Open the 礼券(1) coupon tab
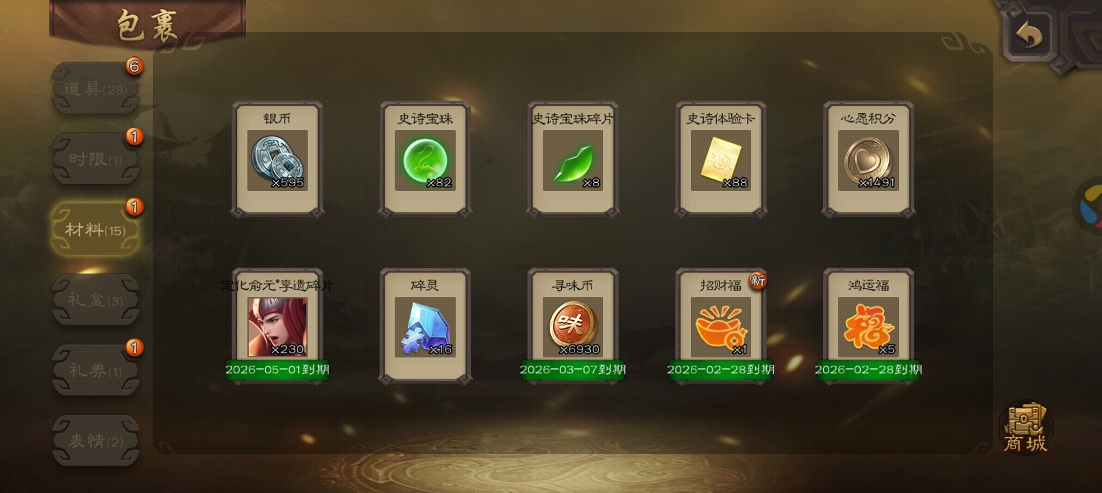This screenshot has width=1102, height=493. point(96,370)
